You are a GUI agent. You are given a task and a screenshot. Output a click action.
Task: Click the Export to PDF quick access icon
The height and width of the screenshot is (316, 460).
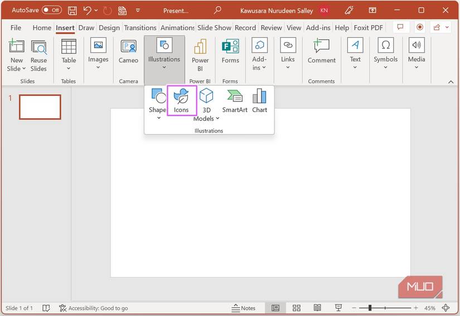pyautogui.click(x=122, y=11)
